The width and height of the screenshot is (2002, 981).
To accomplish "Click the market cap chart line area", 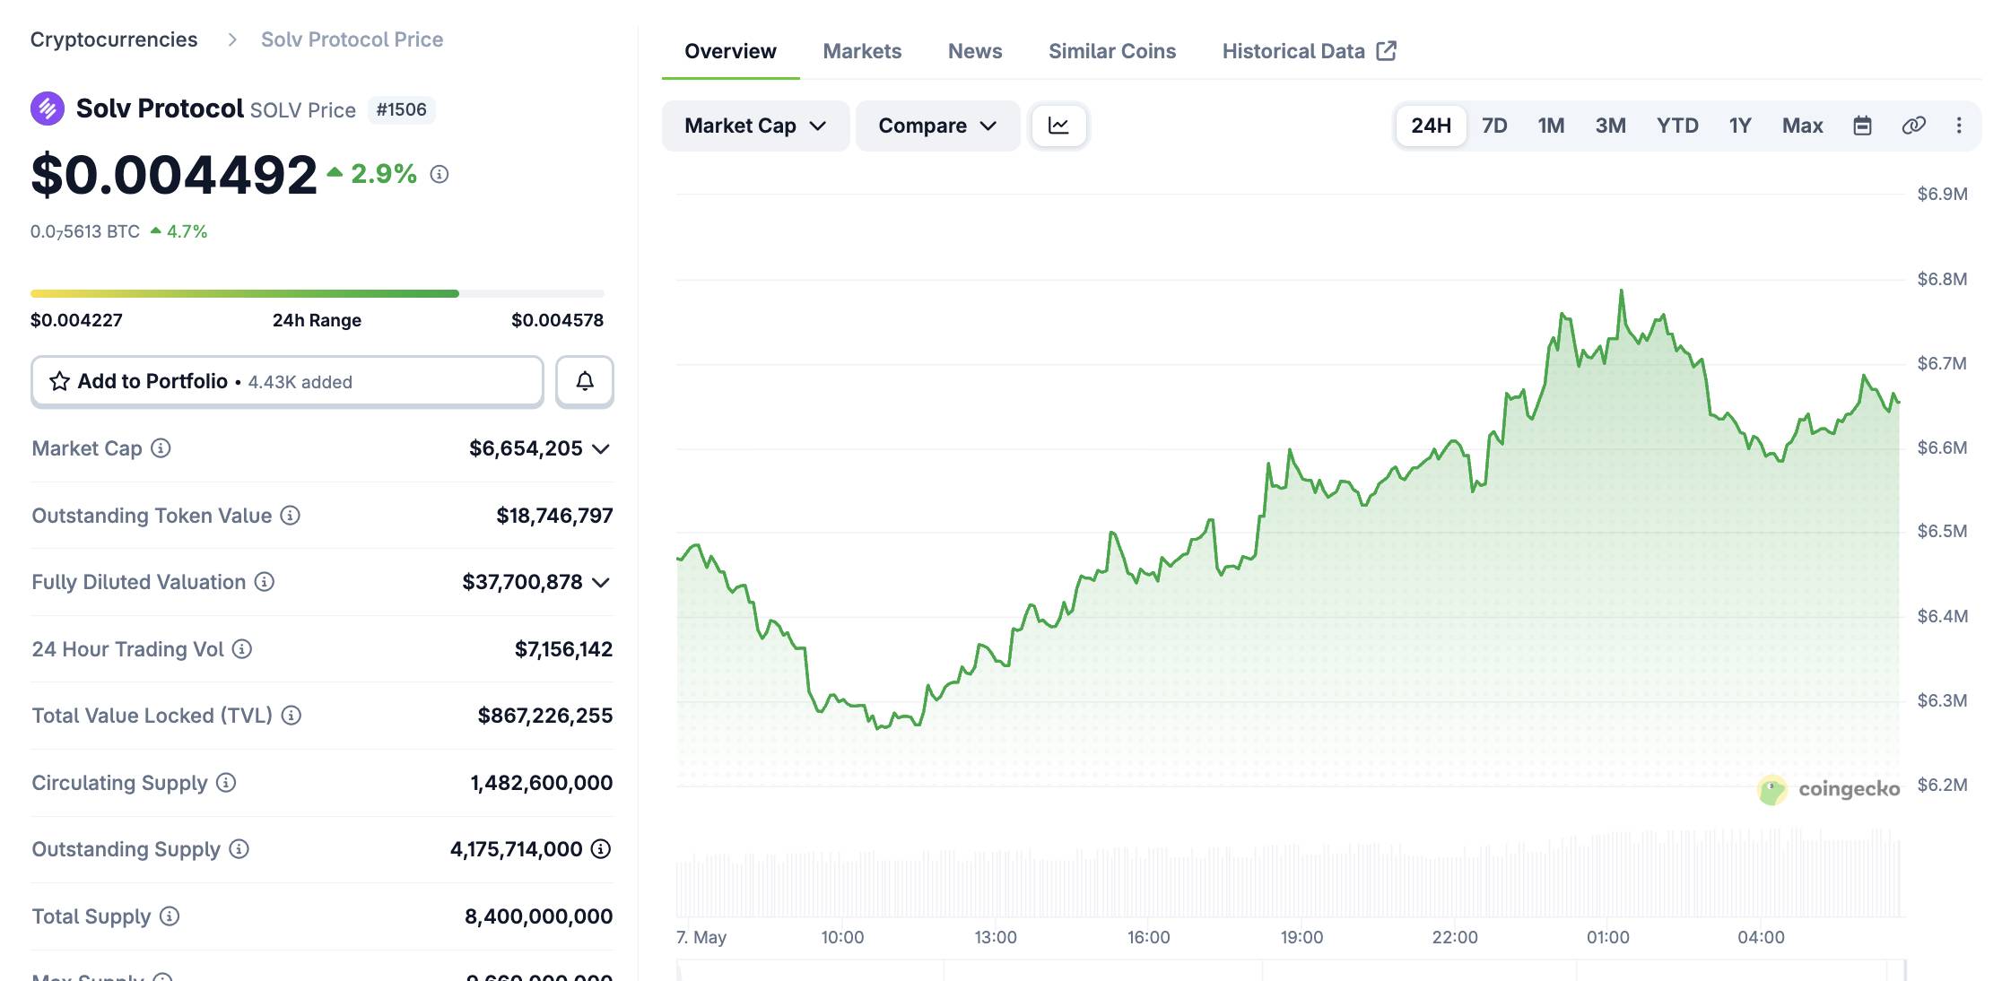I will pos(1288,538).
